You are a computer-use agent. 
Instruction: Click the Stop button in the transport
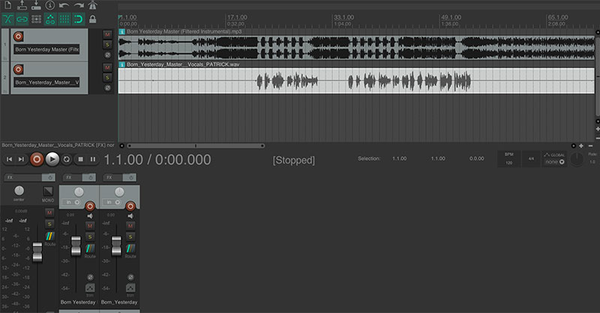[x=79, y=159]
